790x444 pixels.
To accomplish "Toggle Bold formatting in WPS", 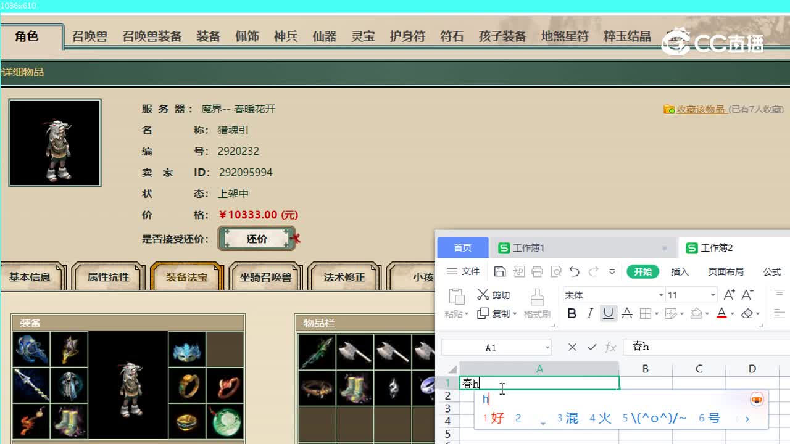I will click(x=572, y=314).
